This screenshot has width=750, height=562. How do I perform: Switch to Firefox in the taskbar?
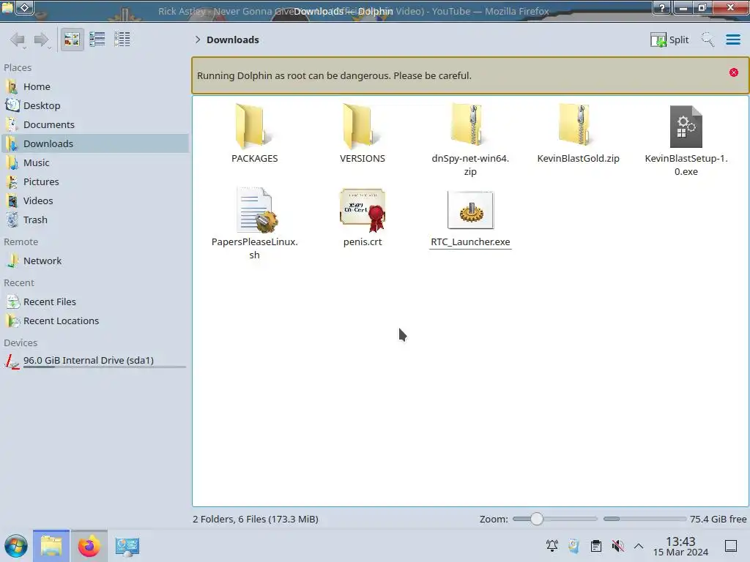coord(89,546)
